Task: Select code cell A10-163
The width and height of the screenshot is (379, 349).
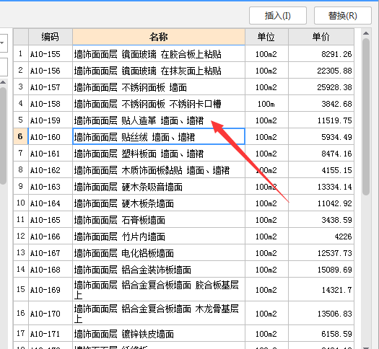Action: coord(51,187)
